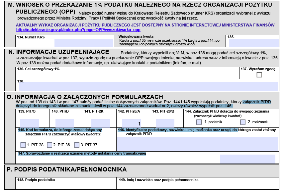Click the 'M. WNIOSEK O PRZEKAZANIE 1%' heading
Screen dimensions: 284x191
click(x=140, y=8)
